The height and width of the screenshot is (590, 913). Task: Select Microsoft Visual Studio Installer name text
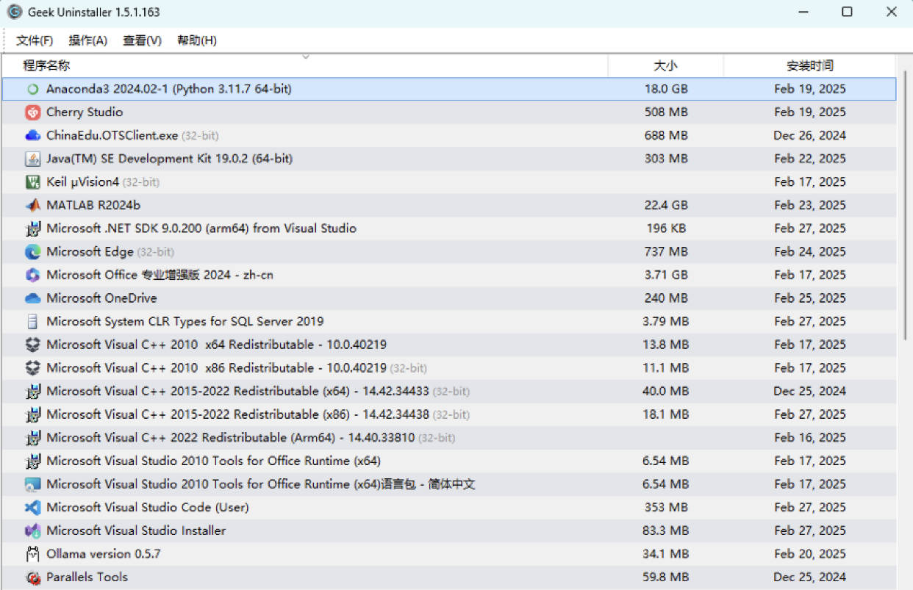click(136, 531)
